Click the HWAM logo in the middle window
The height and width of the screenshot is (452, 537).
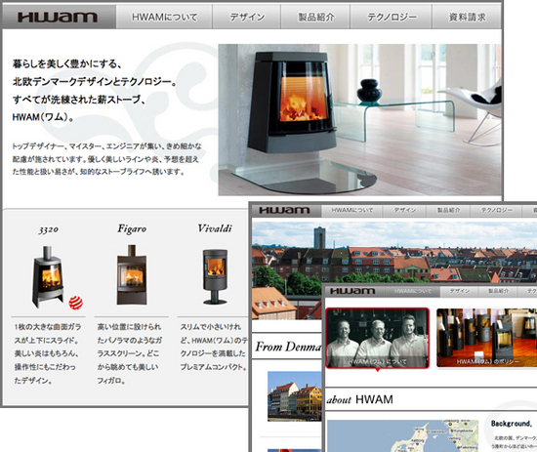284,210
